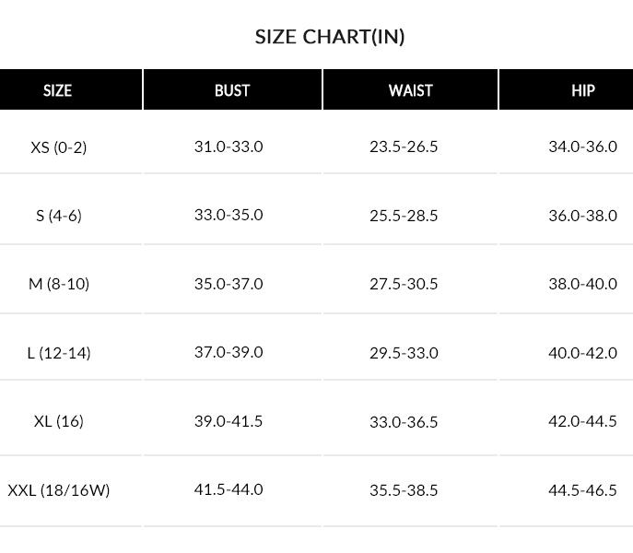Select the XS (0-2) size row label
The image size is (633, 553).
59,147
